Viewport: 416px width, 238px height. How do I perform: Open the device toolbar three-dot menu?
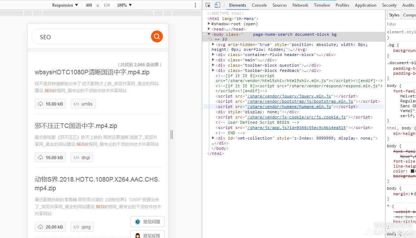(x=196, y=5)
